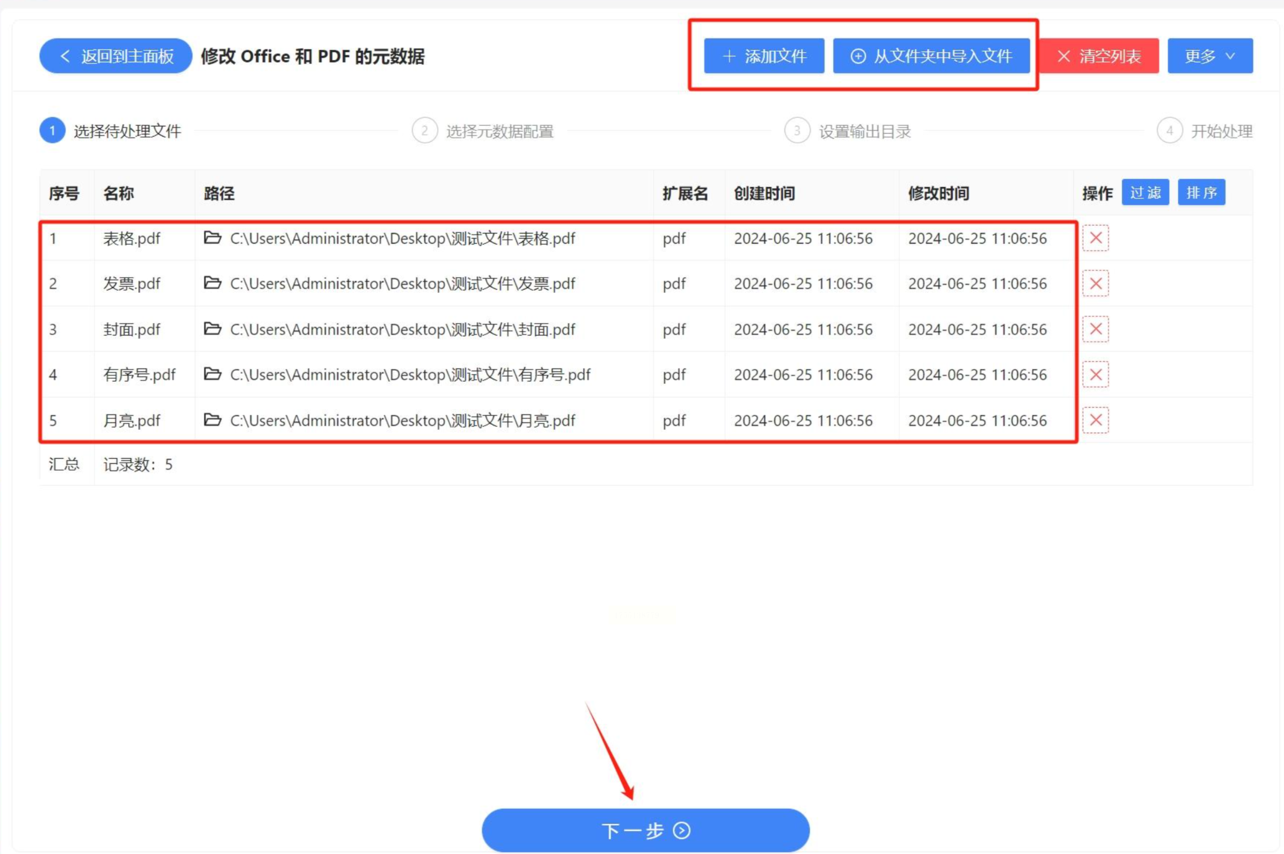Open folder icon for 发票.pdf path
Screen dimensions: 1284x854
[212, 282]
